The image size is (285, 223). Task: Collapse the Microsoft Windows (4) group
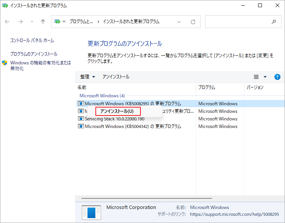click(102, 96)
